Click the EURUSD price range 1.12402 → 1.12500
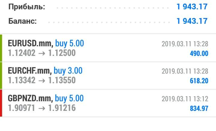This screenshot has height=131, width=216. (x=42, y=53)
